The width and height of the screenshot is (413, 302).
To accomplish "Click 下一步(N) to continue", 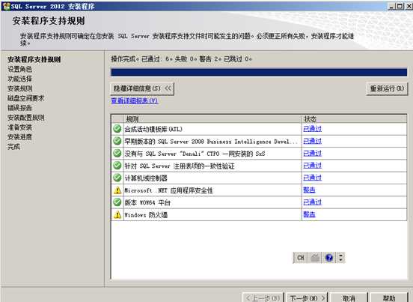I will pos(307,298).
